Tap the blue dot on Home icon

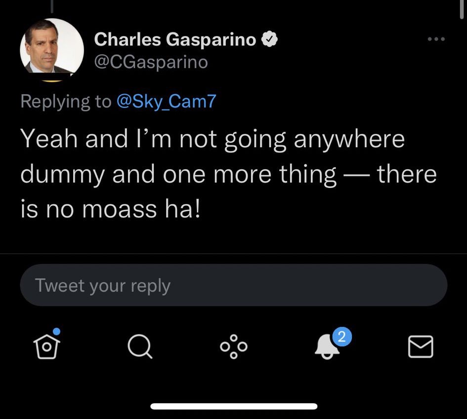[57, 332]
